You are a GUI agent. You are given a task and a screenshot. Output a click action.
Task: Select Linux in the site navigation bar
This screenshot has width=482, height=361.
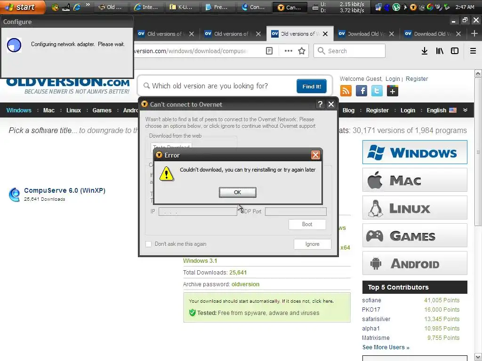(73, 110)
